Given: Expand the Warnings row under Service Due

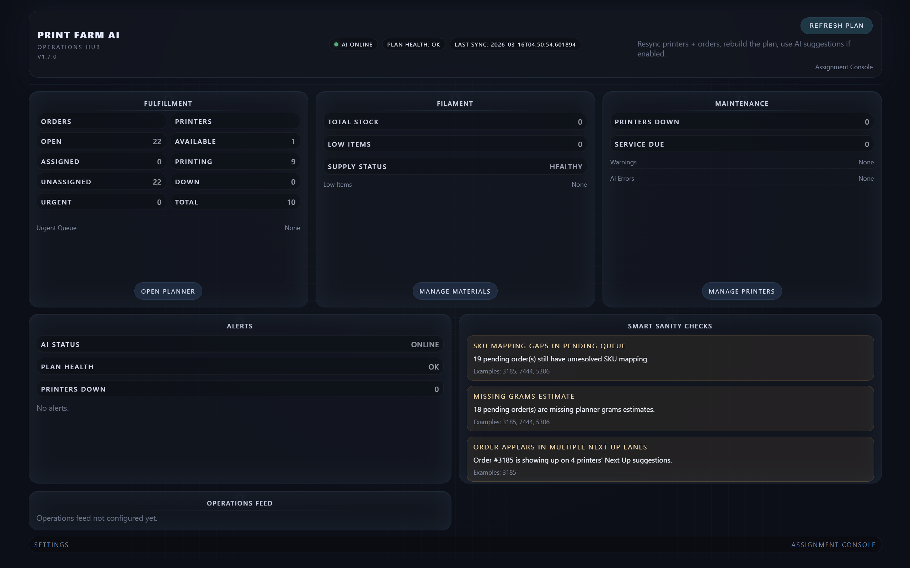Looking at the screenshot, I should point(741,162).
